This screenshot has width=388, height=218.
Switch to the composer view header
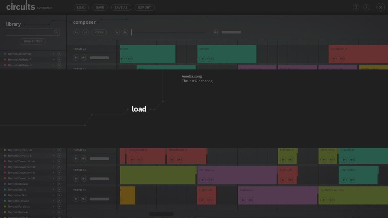coord(84,22)
